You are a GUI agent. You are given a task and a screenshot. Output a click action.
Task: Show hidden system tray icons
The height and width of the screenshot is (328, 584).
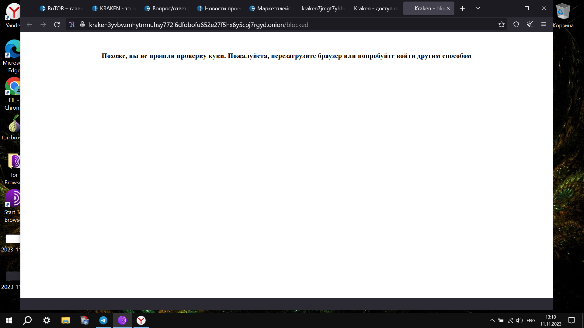[x=492, y=320]
